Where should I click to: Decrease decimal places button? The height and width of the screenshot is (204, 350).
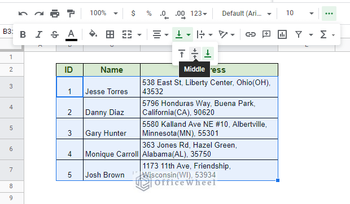coord(164,15)
